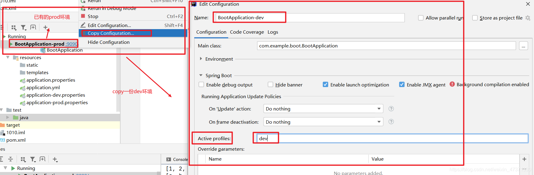The width and height of the screenshot is (534, 175).
Task: Click the add override parameter plus button
Action: click(x=524, y=159)
